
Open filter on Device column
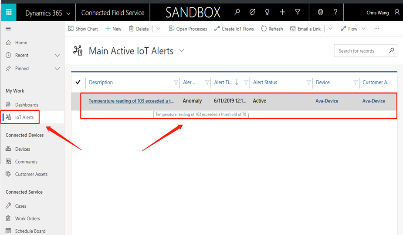click(356, 82)
